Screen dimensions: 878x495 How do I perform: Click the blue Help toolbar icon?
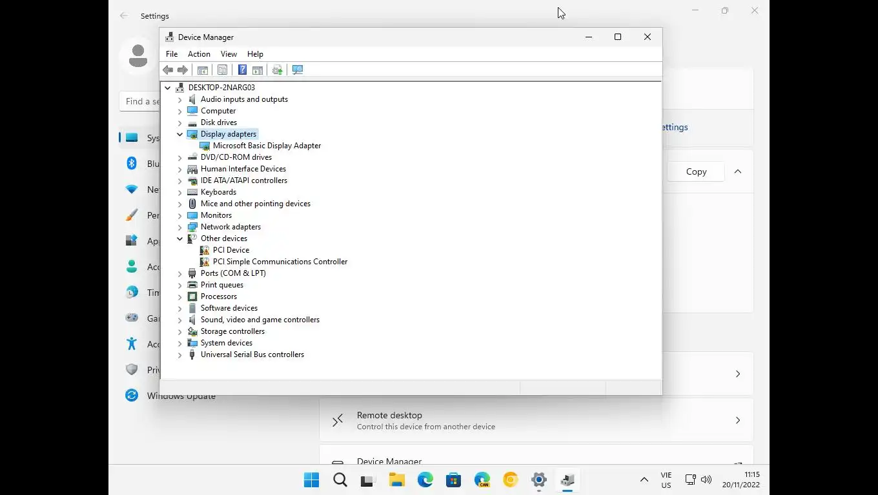tap(242, 70)
